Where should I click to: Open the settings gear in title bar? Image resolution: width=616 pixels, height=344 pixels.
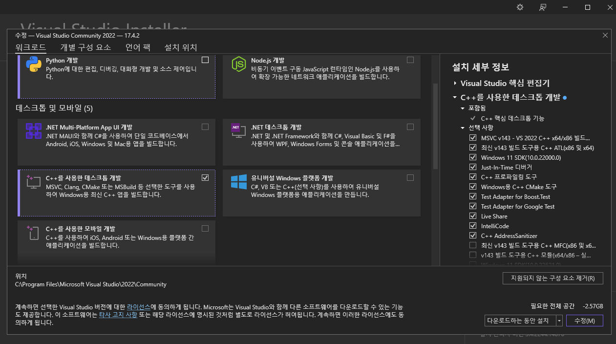click(520, 7)
